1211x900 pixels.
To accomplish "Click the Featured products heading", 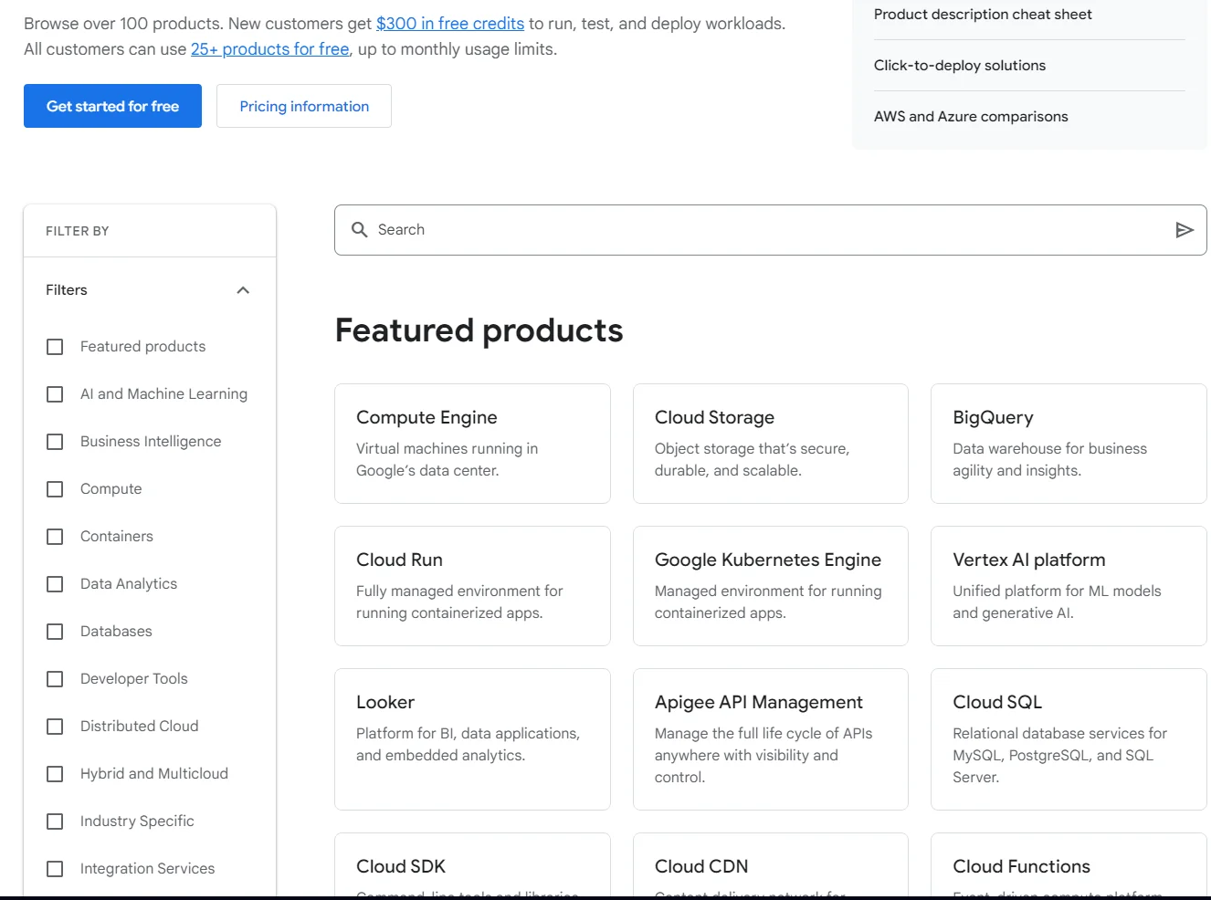I will 479,330.
